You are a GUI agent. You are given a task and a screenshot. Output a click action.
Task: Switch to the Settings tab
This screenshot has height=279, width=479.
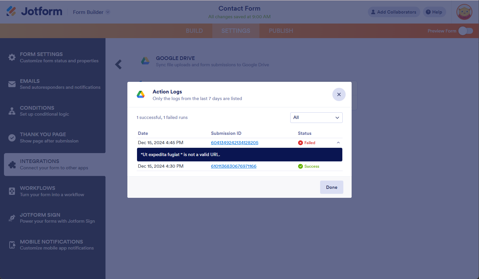point(236,31)
